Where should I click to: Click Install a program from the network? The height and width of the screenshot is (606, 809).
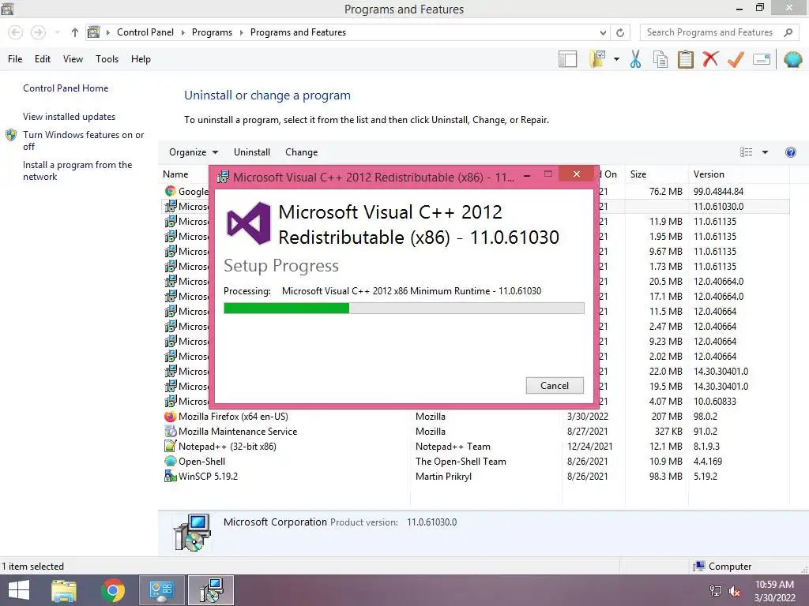[77, 170]
